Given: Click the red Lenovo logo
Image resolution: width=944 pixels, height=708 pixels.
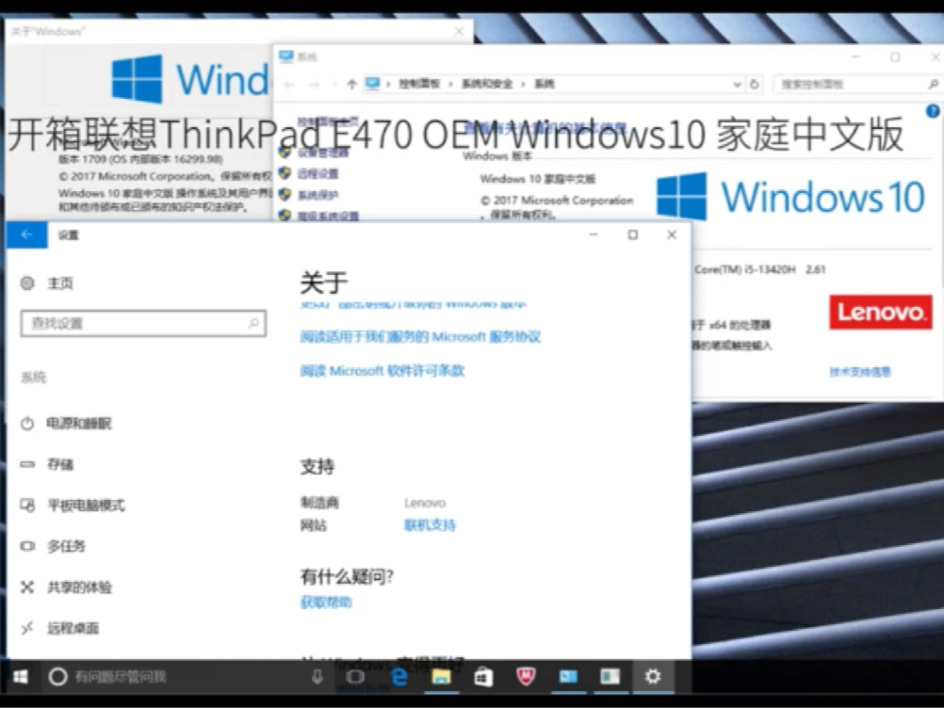Looking at the screenshot, I should 880,312.
